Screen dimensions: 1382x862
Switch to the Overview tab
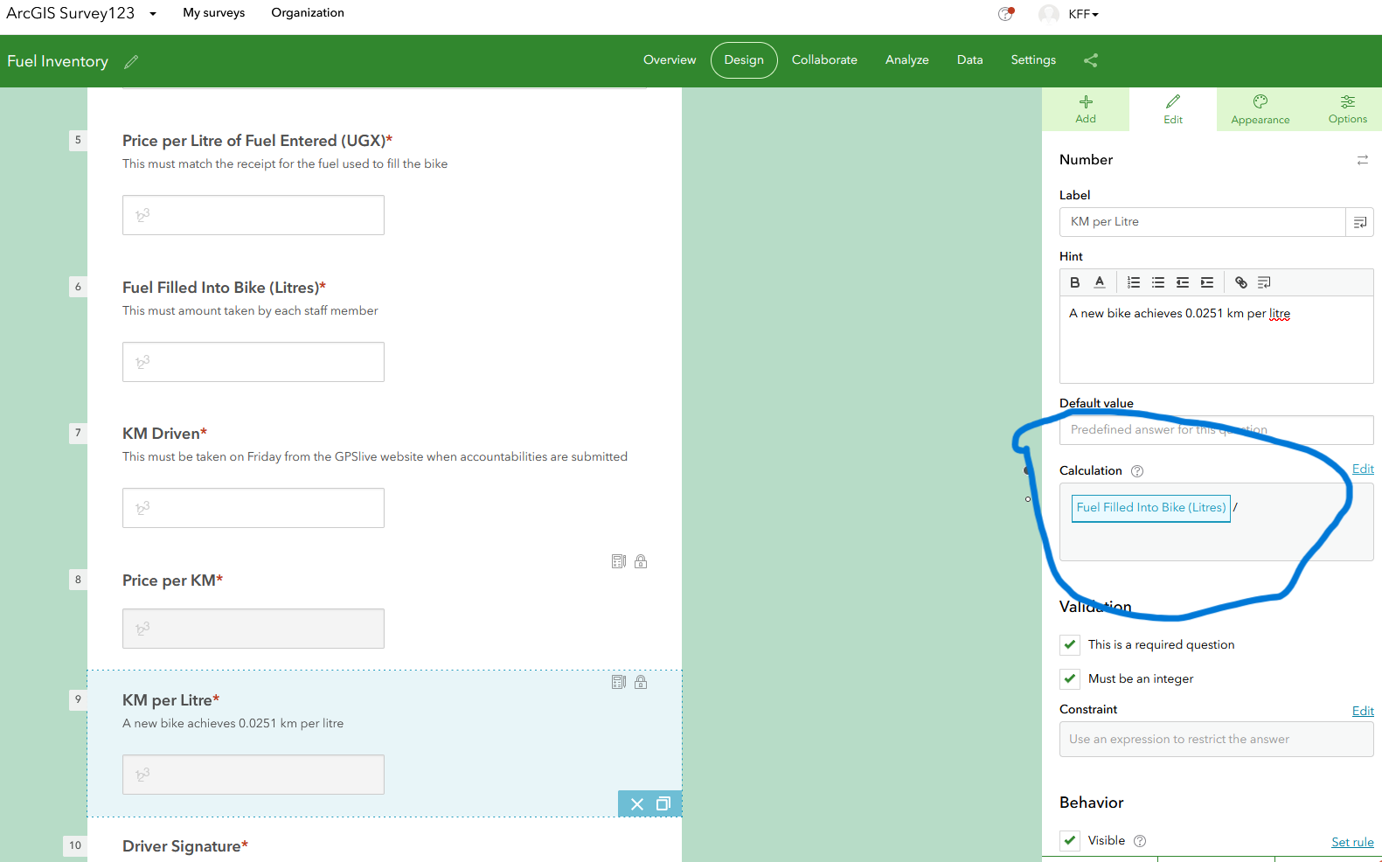pos(670,60)
